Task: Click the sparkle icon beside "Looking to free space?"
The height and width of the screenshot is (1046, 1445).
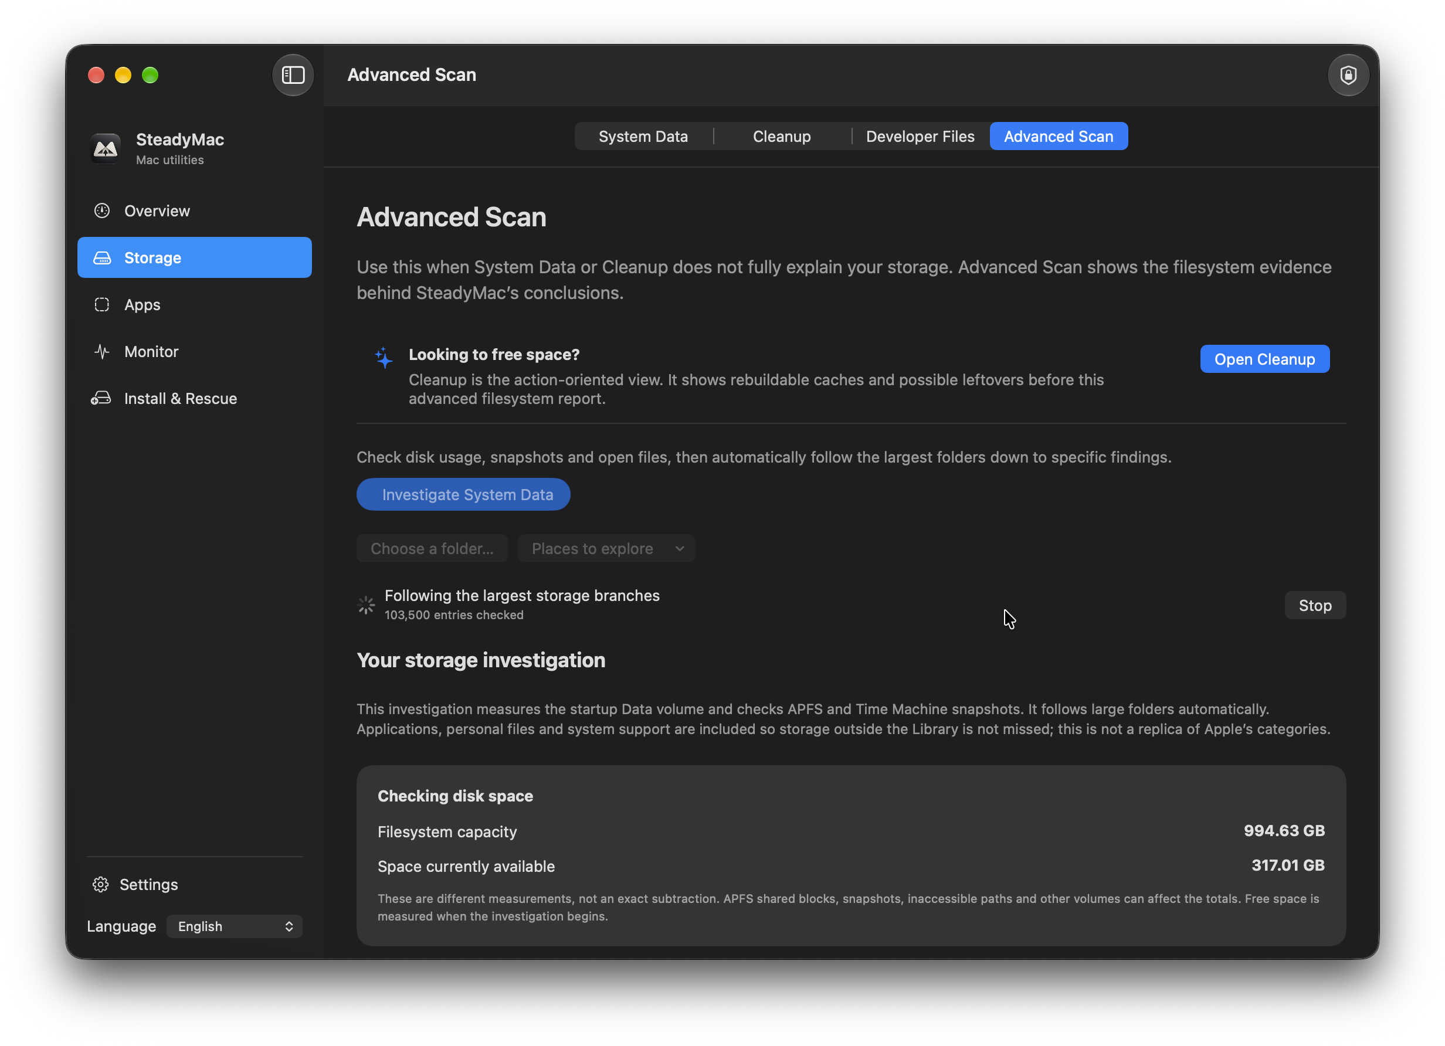Action: coord(384,358)
